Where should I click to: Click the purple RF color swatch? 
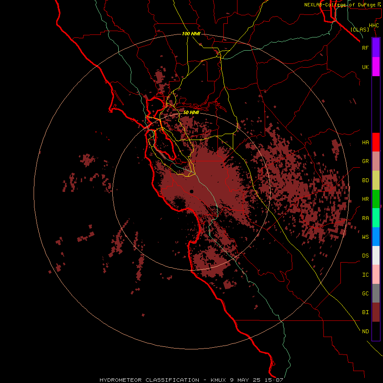click(x=376, y=48)
